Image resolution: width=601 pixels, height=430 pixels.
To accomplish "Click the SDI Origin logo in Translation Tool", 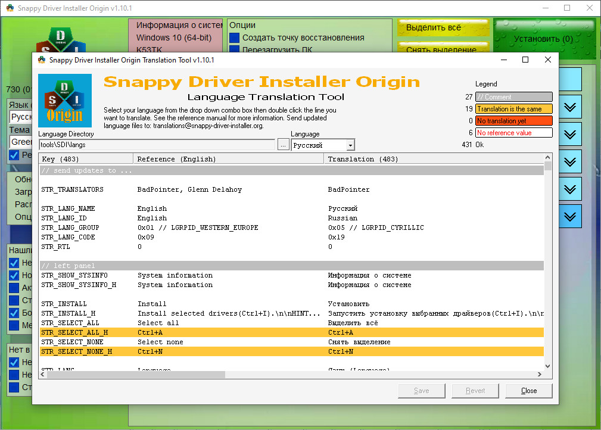I will click(64, 100).
